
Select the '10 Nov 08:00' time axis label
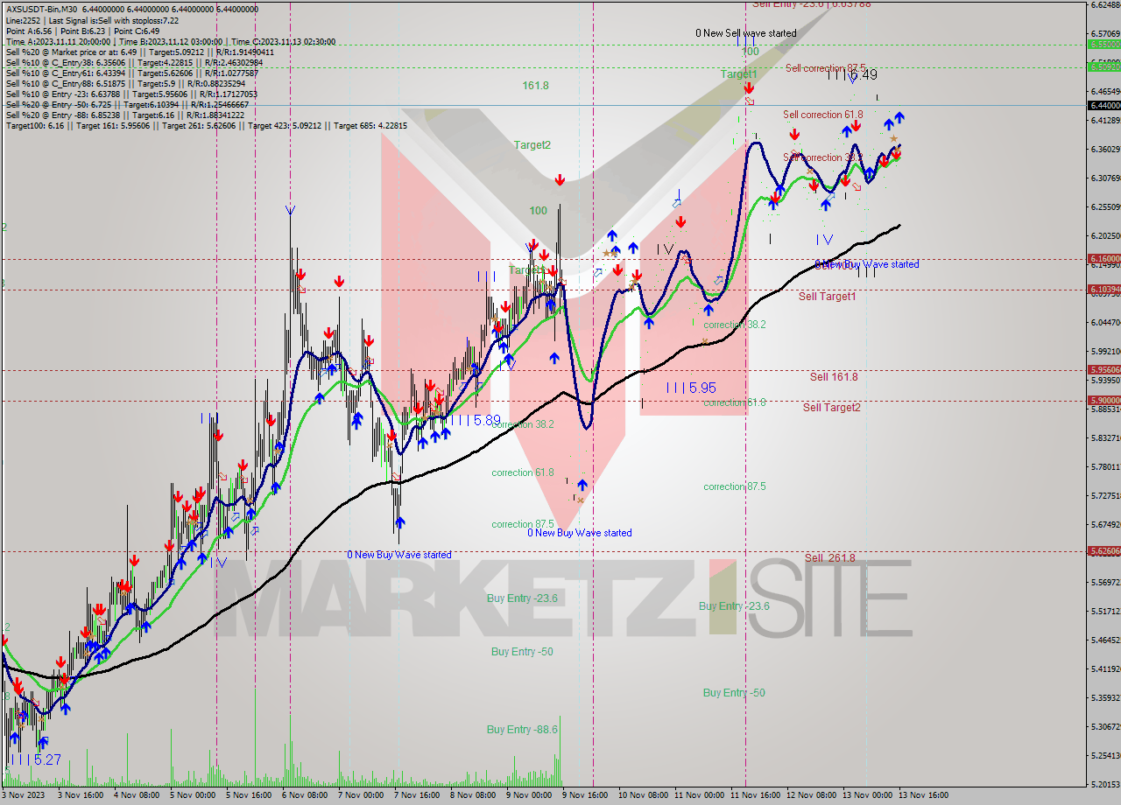[x=642, y=795]
